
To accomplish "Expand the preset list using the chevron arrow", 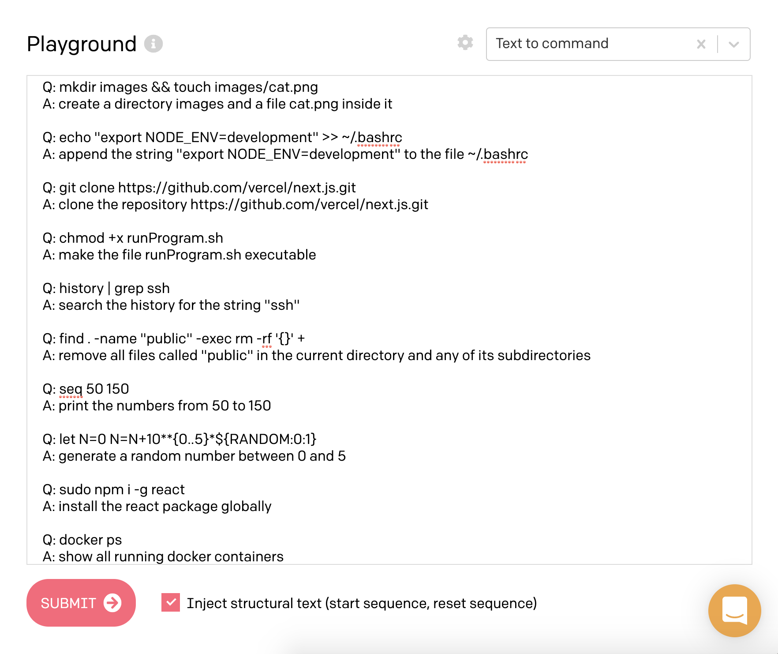I will [734, 44].
